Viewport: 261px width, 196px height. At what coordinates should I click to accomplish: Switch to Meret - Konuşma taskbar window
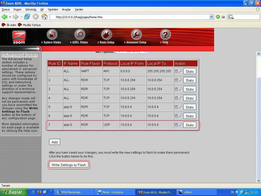(x=115, y=192)
